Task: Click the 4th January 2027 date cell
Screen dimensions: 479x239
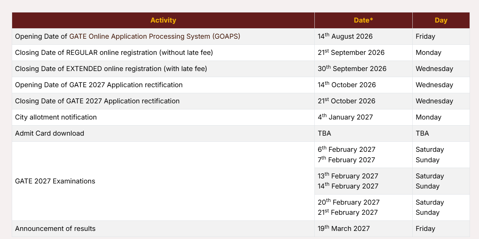Action: (x=364, y=117)
